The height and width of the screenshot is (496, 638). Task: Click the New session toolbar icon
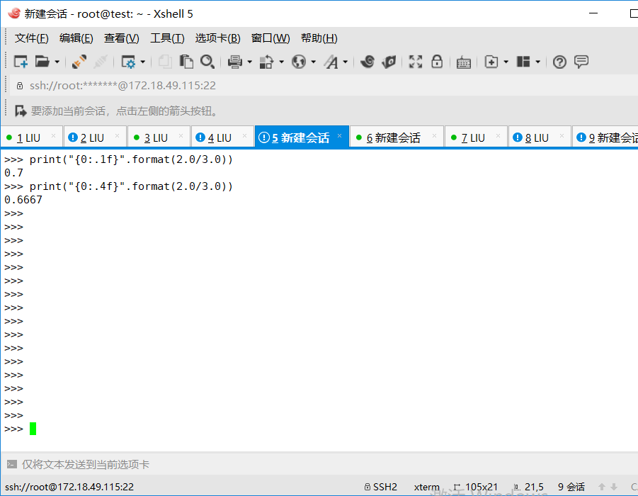coord(21,62)
